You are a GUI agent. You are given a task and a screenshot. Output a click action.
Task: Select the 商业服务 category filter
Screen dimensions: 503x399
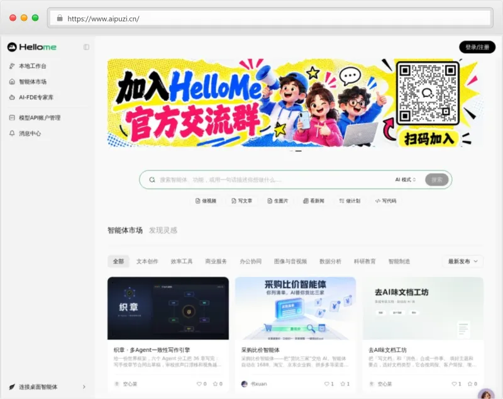(x=216, y=261)
